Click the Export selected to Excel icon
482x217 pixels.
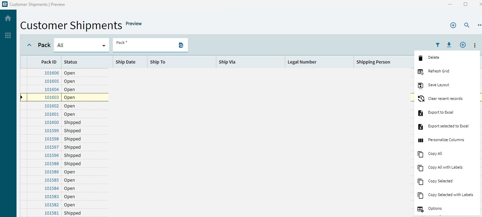click(x=420, y=127)
